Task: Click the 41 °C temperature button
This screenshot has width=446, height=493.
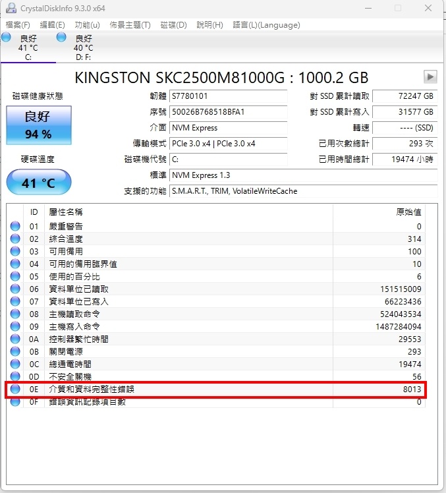Action: (x=38, y=183)
